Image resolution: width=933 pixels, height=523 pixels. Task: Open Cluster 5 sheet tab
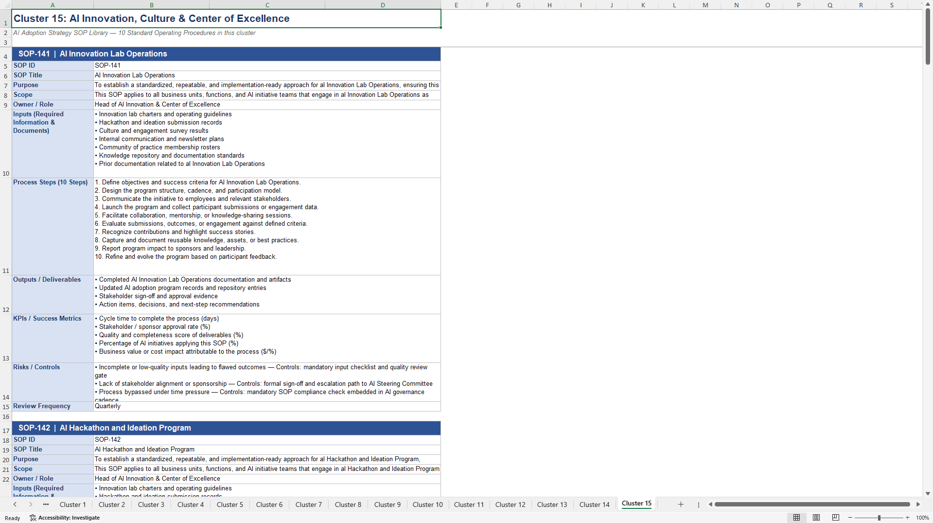tap(230, 505)
